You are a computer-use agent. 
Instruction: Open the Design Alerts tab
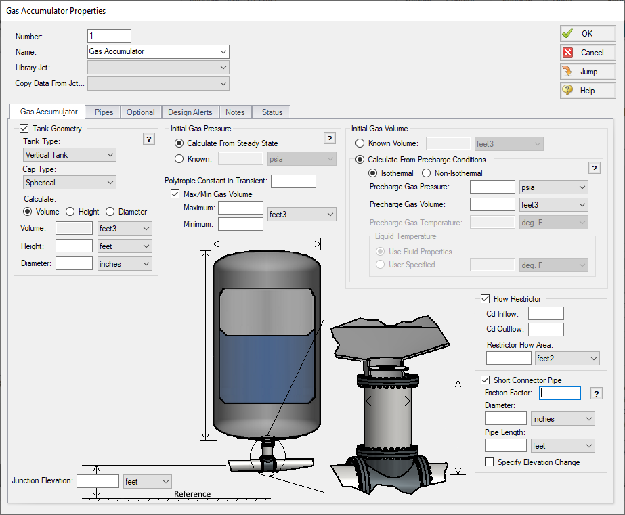(x=190, y=112)
